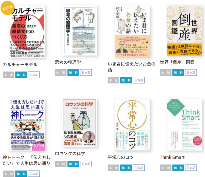Click 日本語 tag under 世界「倒産」図鑑
This screenshot has width=205, height=177.
(x=191, y=73)
